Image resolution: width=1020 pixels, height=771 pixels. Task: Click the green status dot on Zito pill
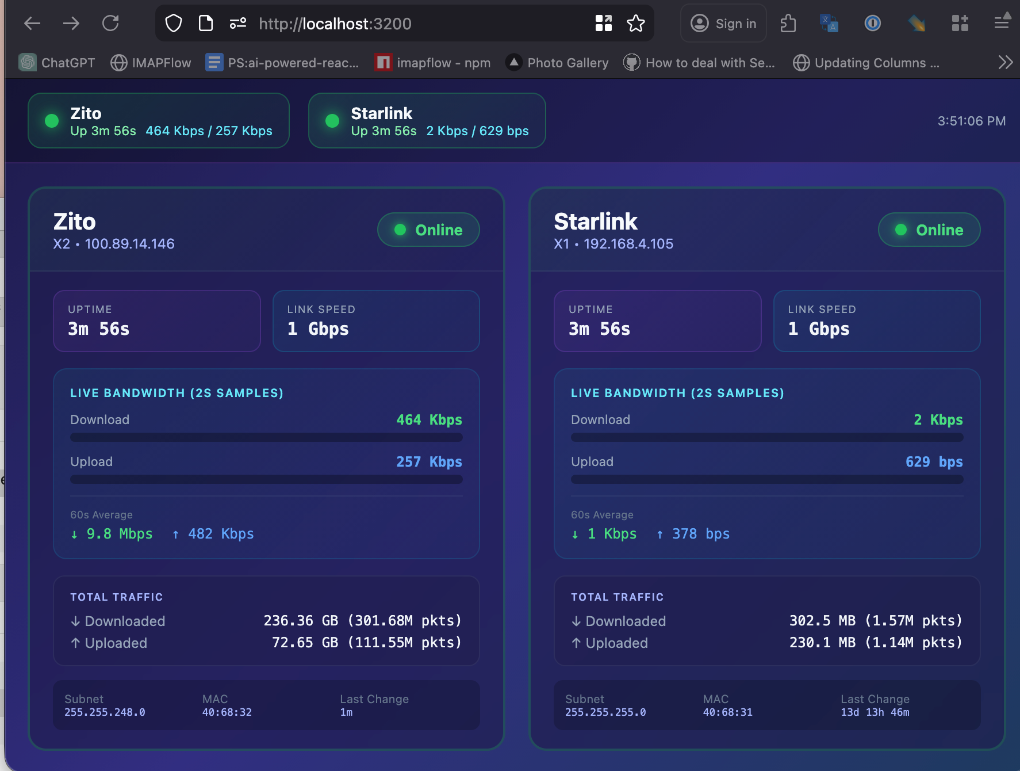pos(51,121)
